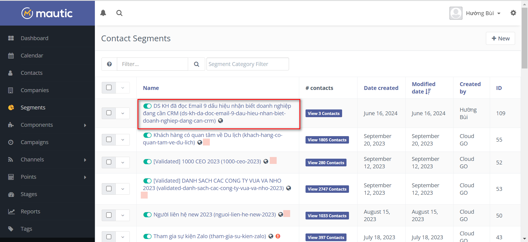Screen dimensions: 528x242
Task: Go to Dashboard in sidebar
Action: tap(34, 38)
